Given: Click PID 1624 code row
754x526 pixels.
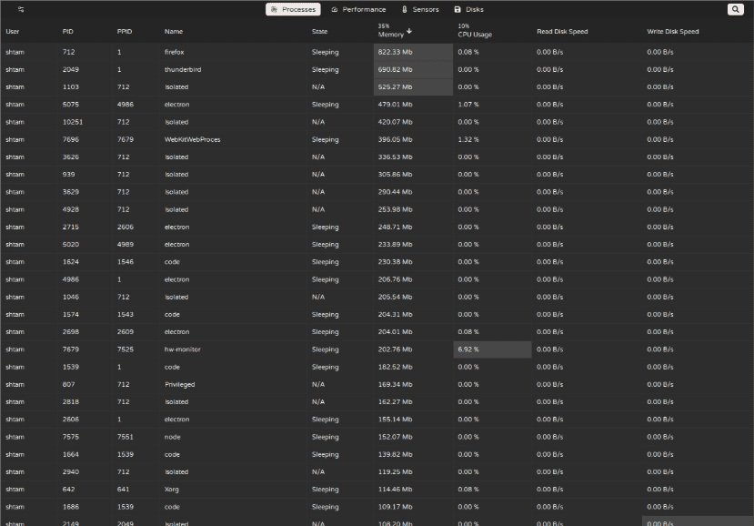Looking at the screenshot, I should point(377,262).
